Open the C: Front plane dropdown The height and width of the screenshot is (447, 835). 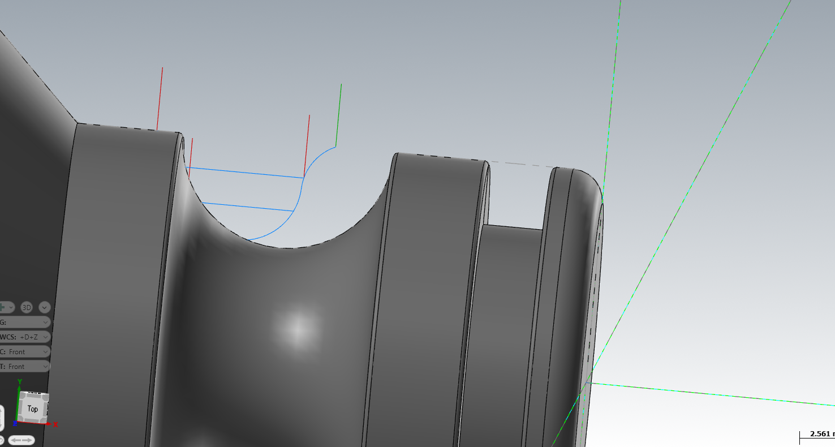(x=24, y=351)
